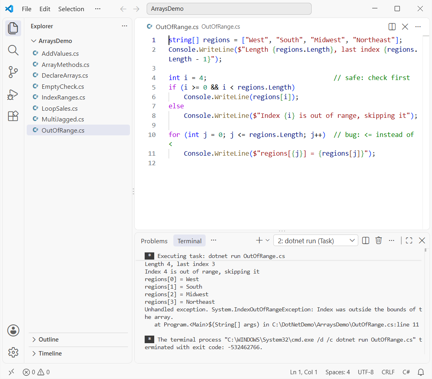
Task: Open the Explorer view in activity bar
Action: pyautogui.click(x=13, y=28)
